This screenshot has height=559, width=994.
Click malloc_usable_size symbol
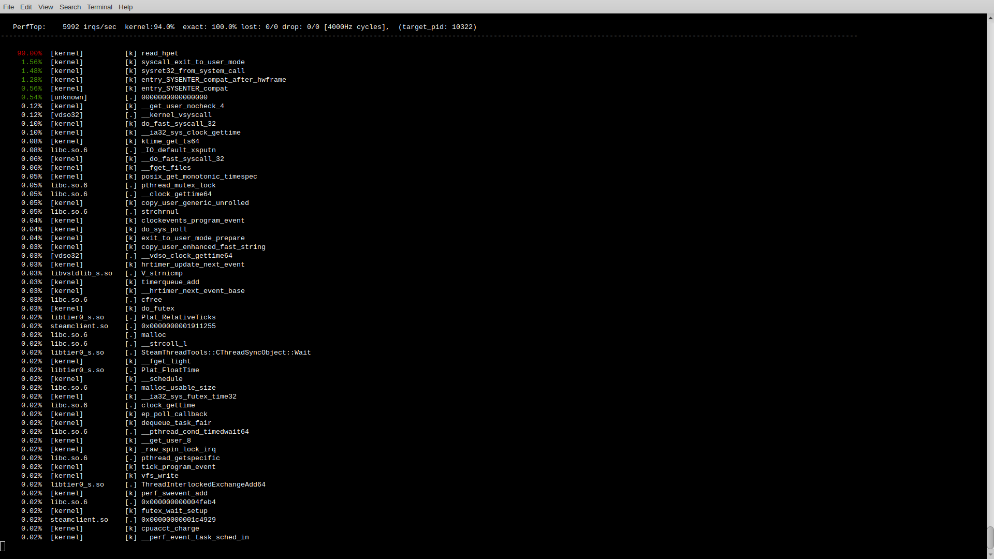tap(178, 388)
